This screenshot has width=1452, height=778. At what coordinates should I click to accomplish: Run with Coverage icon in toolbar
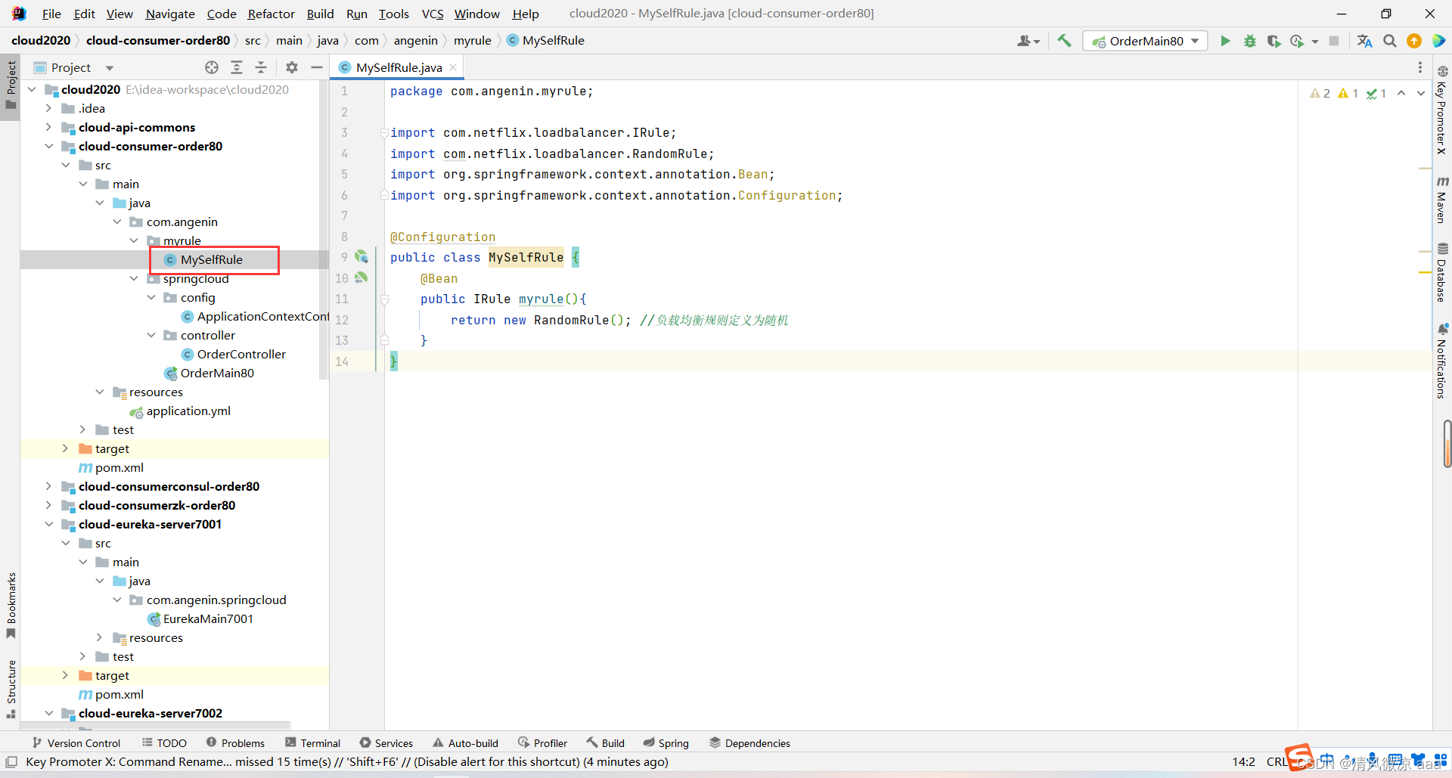[x=1274, y=41]
